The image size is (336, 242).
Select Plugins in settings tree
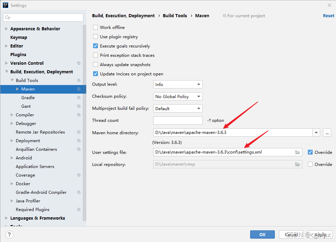(x=18, y=54)
